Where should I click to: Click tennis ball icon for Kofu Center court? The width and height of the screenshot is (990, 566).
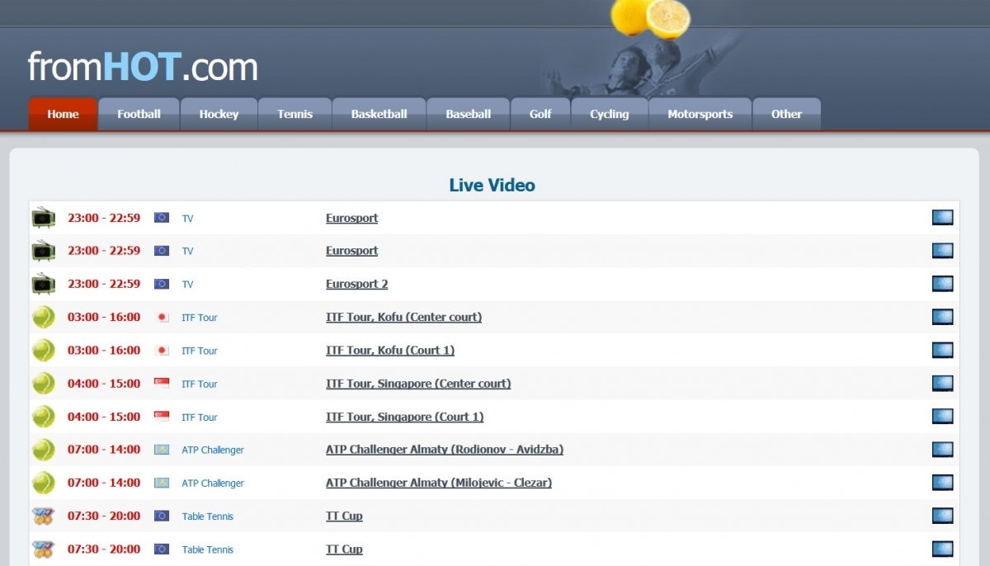coord(43,317)
